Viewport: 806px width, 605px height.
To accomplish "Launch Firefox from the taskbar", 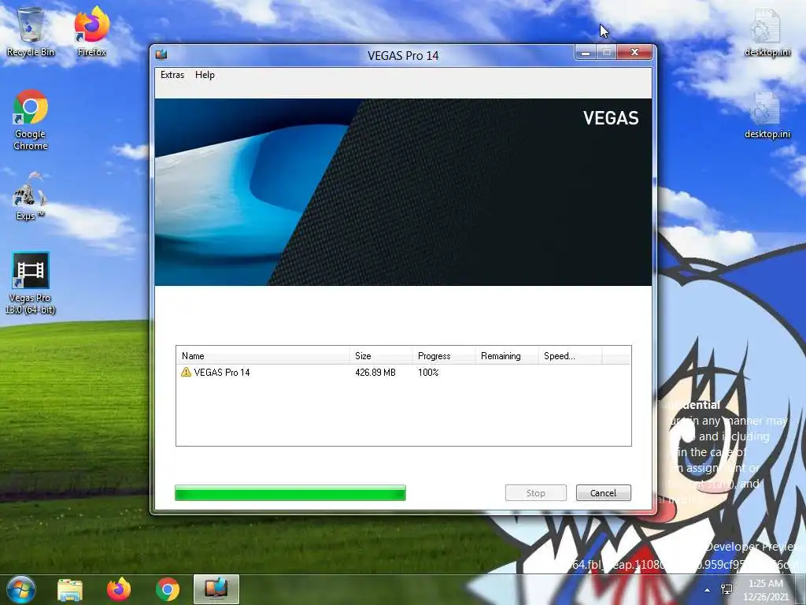I will click(x=119, y=589).
